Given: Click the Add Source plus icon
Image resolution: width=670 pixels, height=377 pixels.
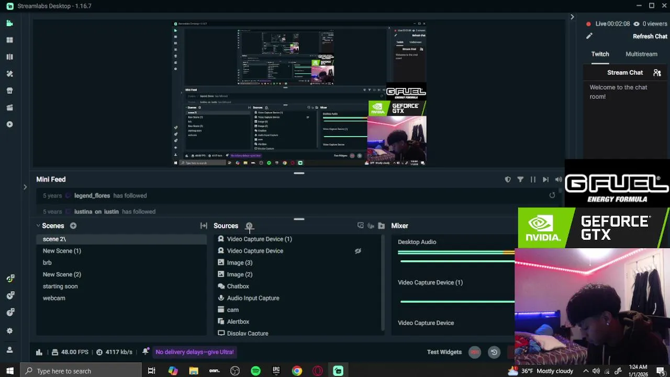Looking at the screenshot, I should click(x=249, y=226).
